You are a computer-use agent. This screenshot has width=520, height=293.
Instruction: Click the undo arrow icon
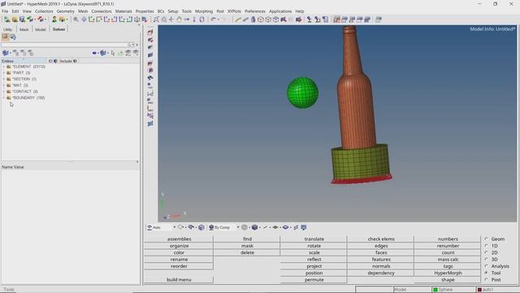tap(213, 20)
